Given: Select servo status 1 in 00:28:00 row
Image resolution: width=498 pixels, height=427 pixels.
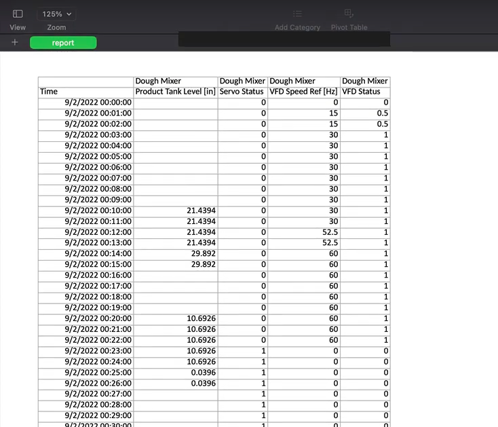Looking at the screenshot, I should [243, 405].
